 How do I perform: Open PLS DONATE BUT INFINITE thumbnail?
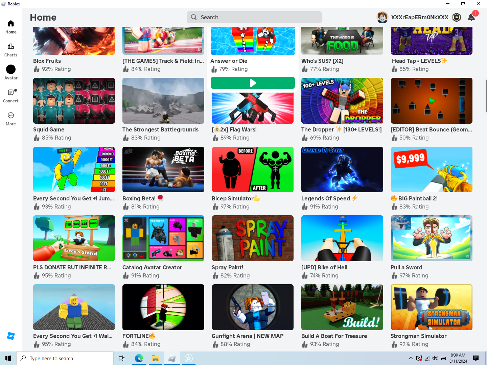pyautogui.click(x=74, y=238)
